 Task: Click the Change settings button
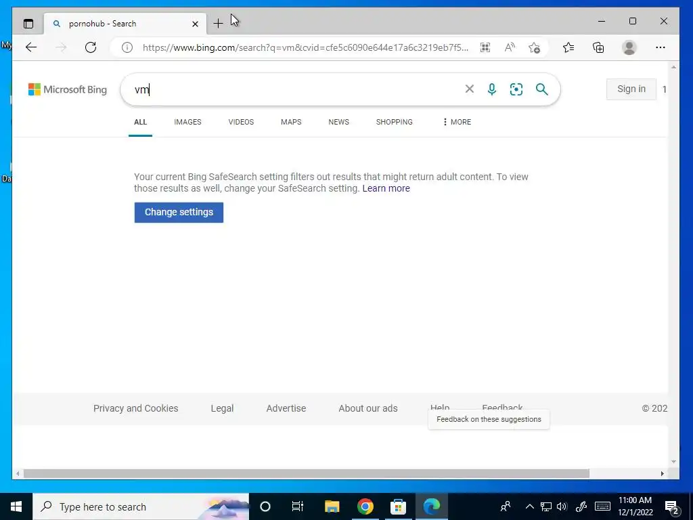click(x=179, y=212)
